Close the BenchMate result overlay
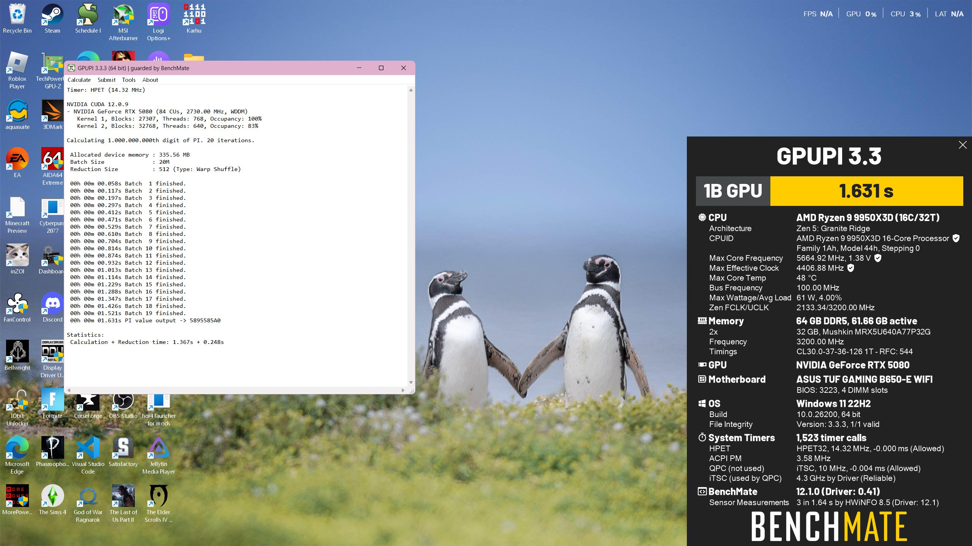This screenshot has width=972, height=546. click(963, 145)
